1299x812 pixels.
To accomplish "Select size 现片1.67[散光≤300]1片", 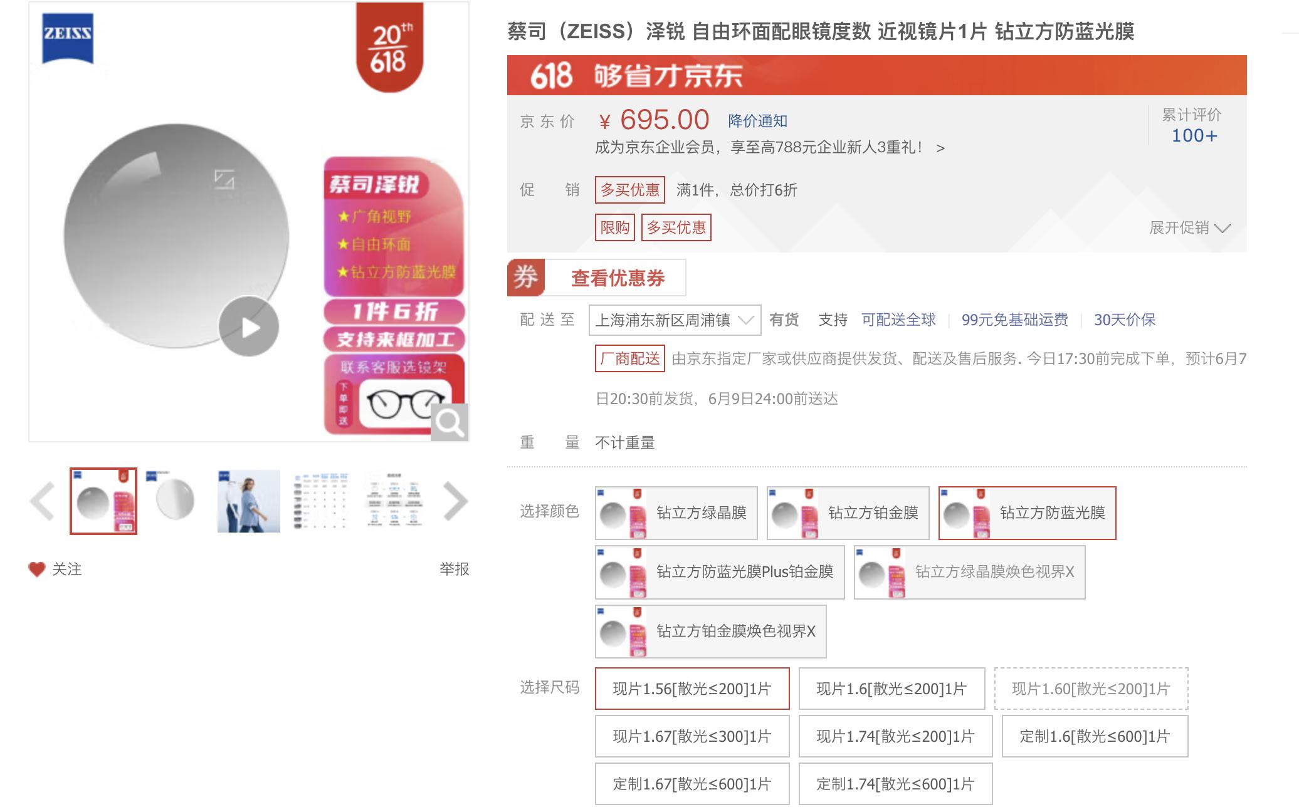I will [691, 736].
